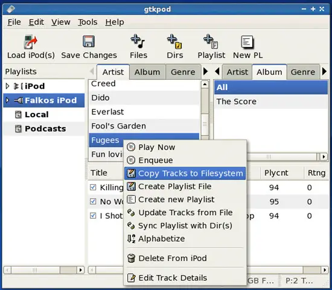332x290 pixels.
Task: Show next tabs in second sort pane
Action: coord(324,71)
